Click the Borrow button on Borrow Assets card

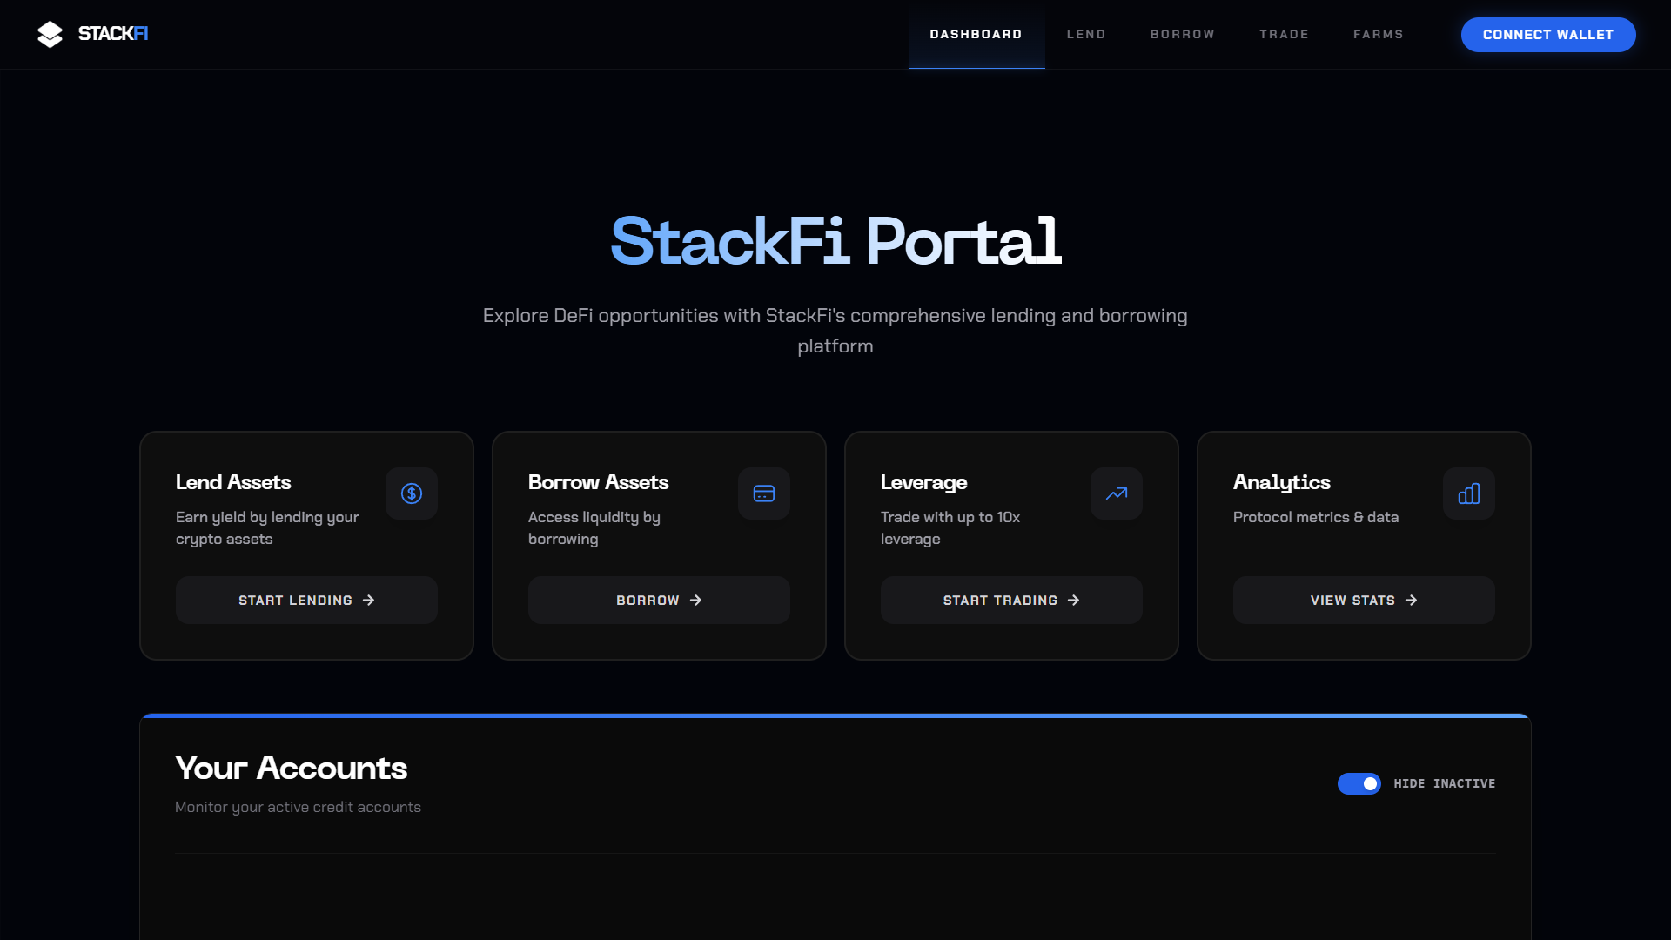coord(659,600)
